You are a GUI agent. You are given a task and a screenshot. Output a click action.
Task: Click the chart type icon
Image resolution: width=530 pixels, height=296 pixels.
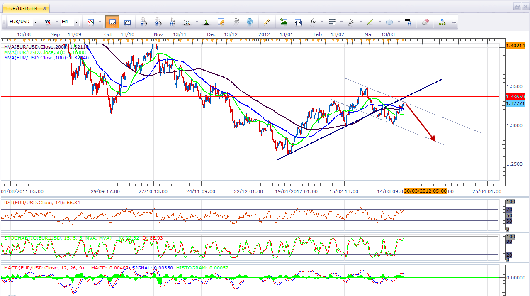coord(90,22)
